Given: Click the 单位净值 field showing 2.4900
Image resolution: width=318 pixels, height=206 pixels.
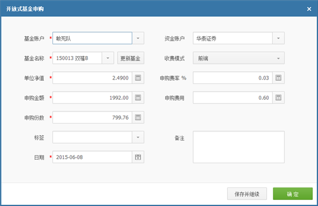Looking at the screenshot, I should click(92, 78).
